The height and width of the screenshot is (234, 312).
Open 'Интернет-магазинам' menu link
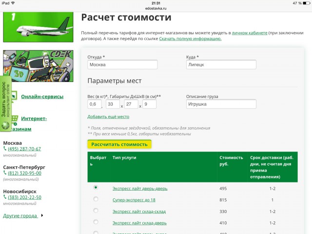point(33,118)
